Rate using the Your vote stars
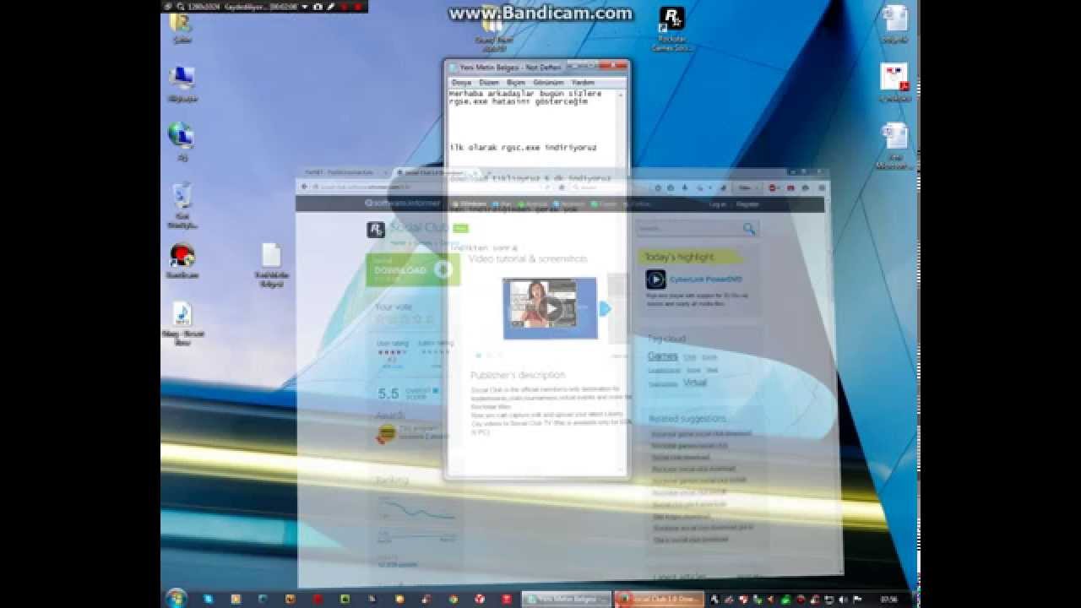The height and width of the screenshot is (608, 1081). pos(404,320)
